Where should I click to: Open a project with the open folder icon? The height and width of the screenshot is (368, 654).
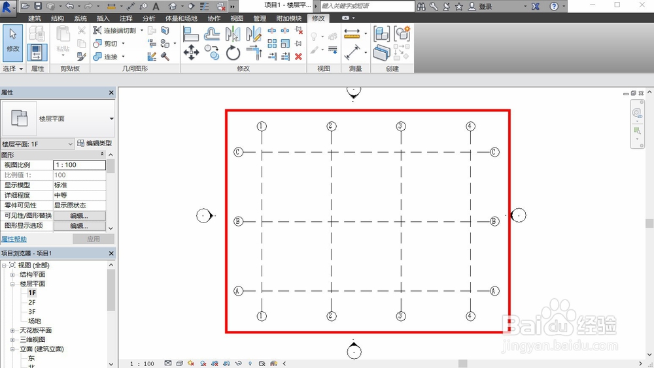pos(25,7)
